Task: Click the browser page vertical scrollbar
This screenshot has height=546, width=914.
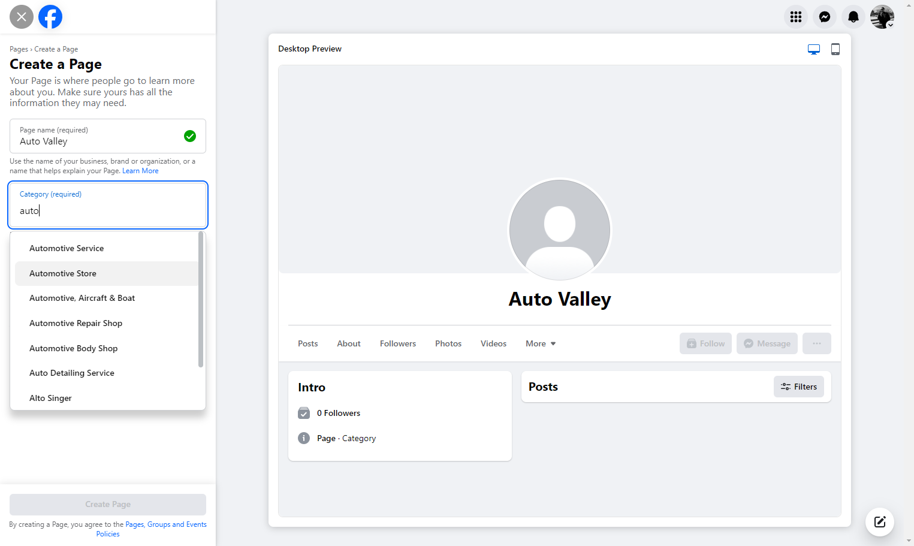Action: (909, 273)
